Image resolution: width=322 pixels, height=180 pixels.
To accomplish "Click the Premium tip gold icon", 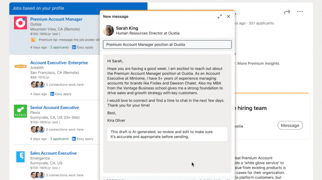I will pos(33,40).
